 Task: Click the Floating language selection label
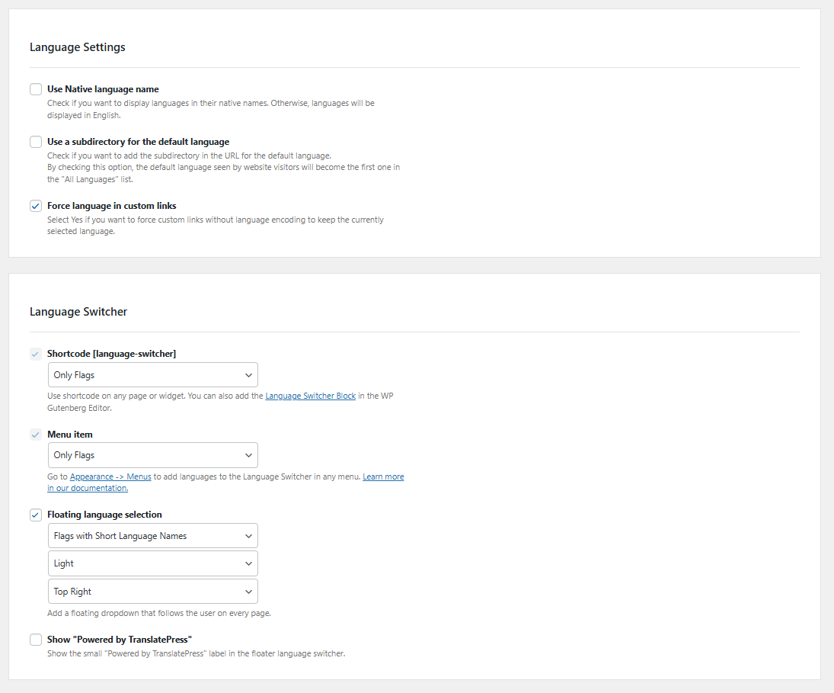click(x=105, y=515)
